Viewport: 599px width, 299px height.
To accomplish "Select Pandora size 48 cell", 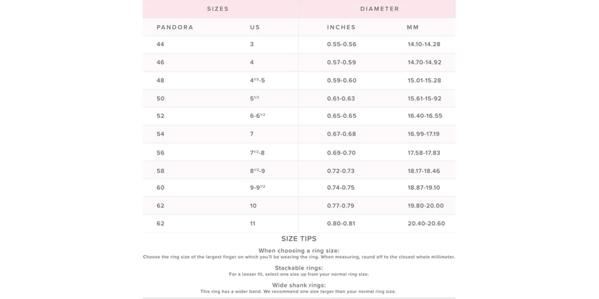I will pyautogui.click(x=160, y=81).
